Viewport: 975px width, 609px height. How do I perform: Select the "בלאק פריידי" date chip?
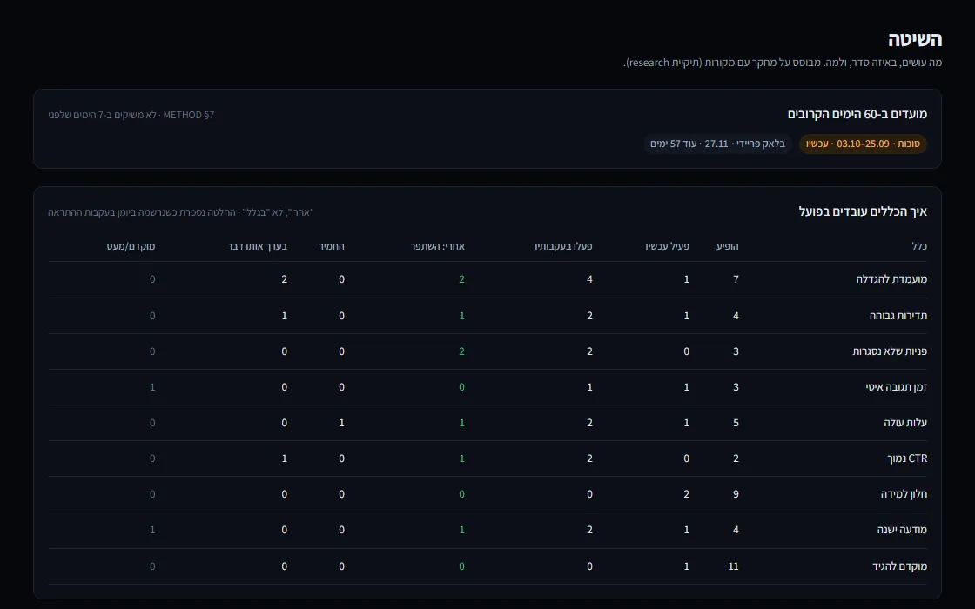(x=717, y=144)
